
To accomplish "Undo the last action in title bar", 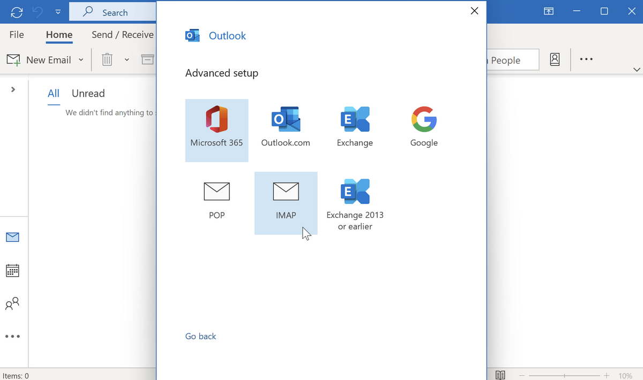I will tap(38, 11).
